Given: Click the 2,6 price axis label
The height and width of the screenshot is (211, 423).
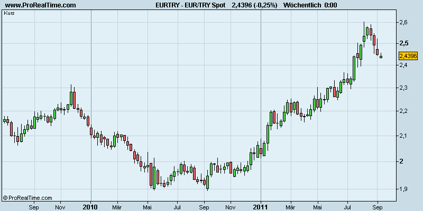Looking at the screenshot, I should click(x=403, y=22).
